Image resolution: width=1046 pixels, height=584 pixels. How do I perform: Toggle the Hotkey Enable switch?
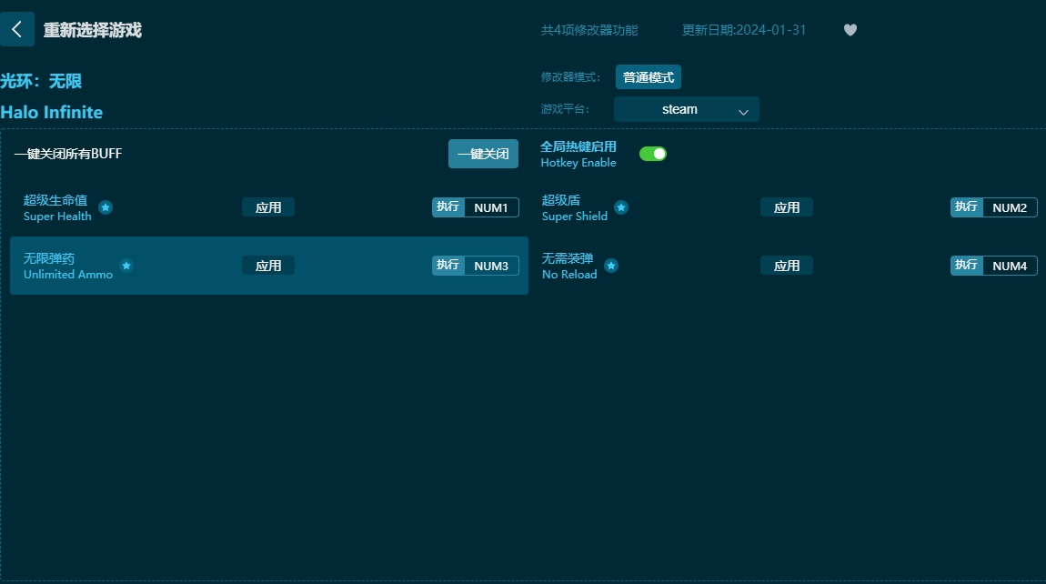[652, 154]
